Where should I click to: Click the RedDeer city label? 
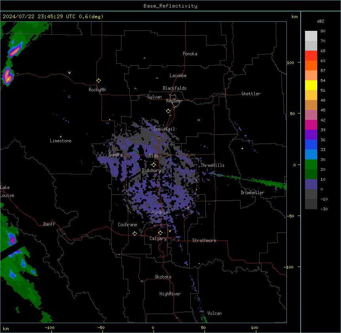[x=174, y=101]
